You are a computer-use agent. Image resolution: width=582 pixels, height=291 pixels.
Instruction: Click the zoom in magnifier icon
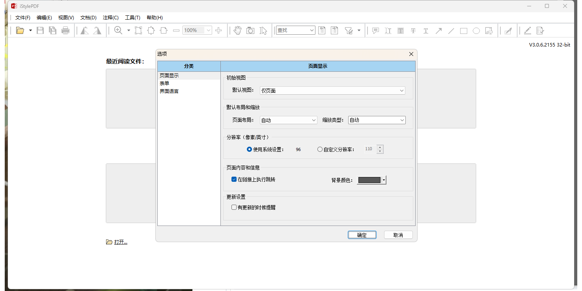click(x=118, y=30)
